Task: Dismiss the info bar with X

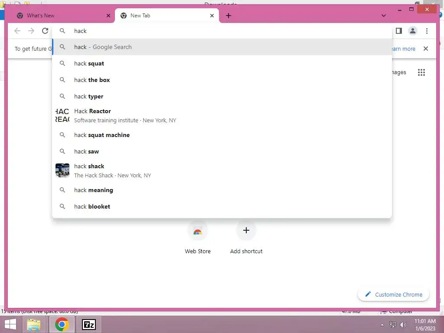Action: click(x=426, y=49)
